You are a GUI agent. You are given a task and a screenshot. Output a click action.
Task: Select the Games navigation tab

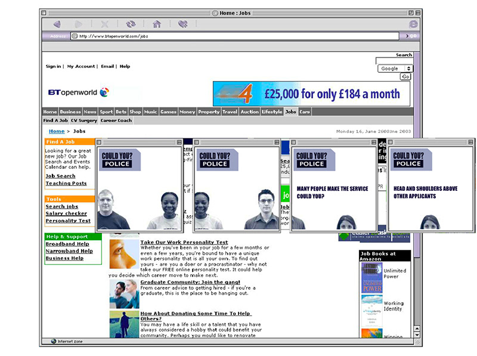coord(168,112)
